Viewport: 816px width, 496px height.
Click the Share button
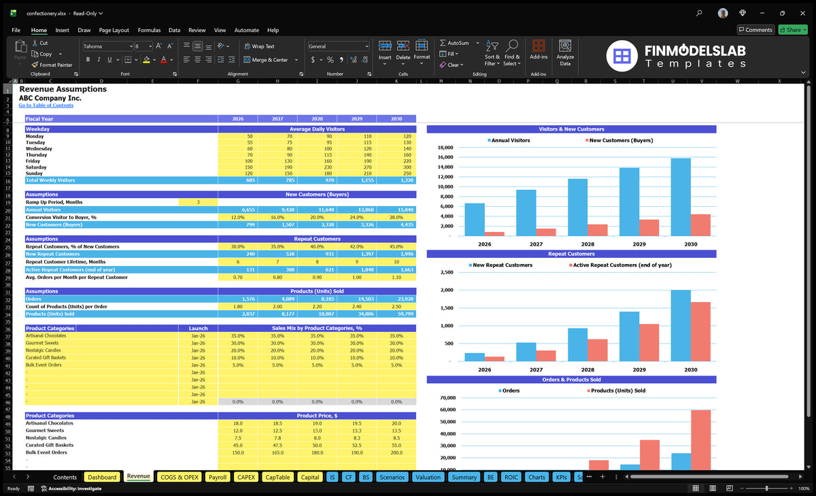(x=793, y=30)
